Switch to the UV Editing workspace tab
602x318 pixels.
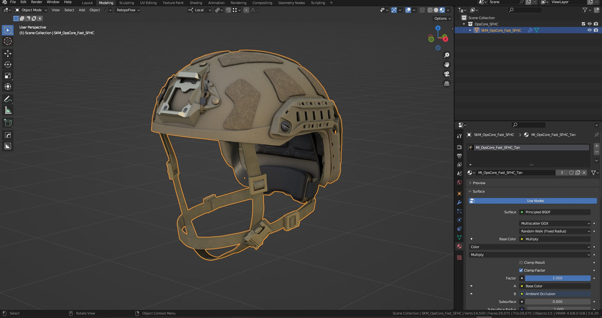[148, 3]
